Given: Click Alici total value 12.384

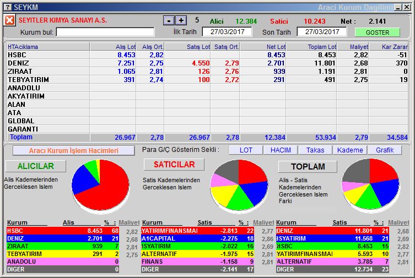Looking at the screenshot, I should (x=246, y=21).
